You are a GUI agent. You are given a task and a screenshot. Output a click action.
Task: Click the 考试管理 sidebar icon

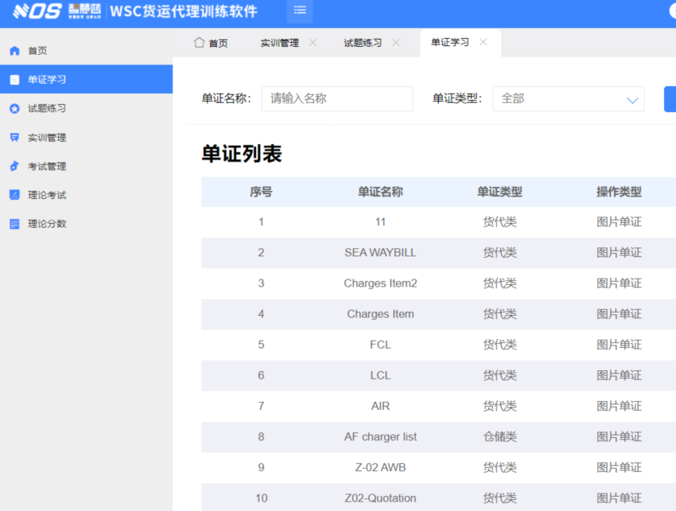coord(14,166)
